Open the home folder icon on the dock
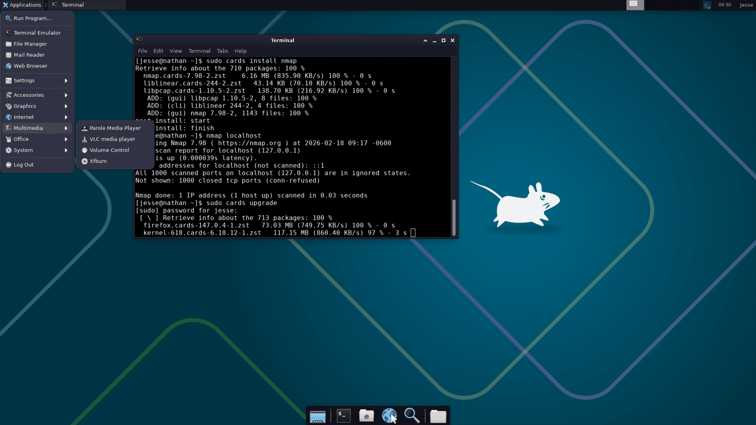 click(x=367, y=415)
